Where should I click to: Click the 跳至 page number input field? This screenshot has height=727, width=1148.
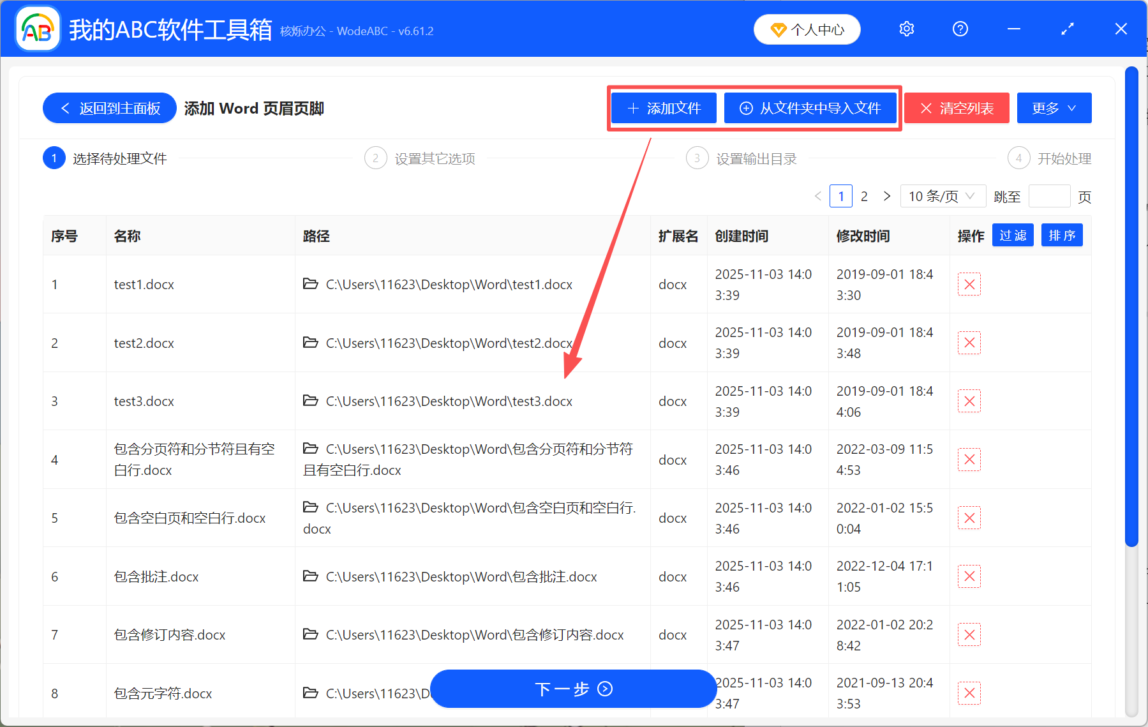click(x=1049, y=196)
